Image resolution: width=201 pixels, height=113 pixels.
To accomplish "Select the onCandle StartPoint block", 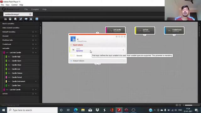I will coord(115,30).
